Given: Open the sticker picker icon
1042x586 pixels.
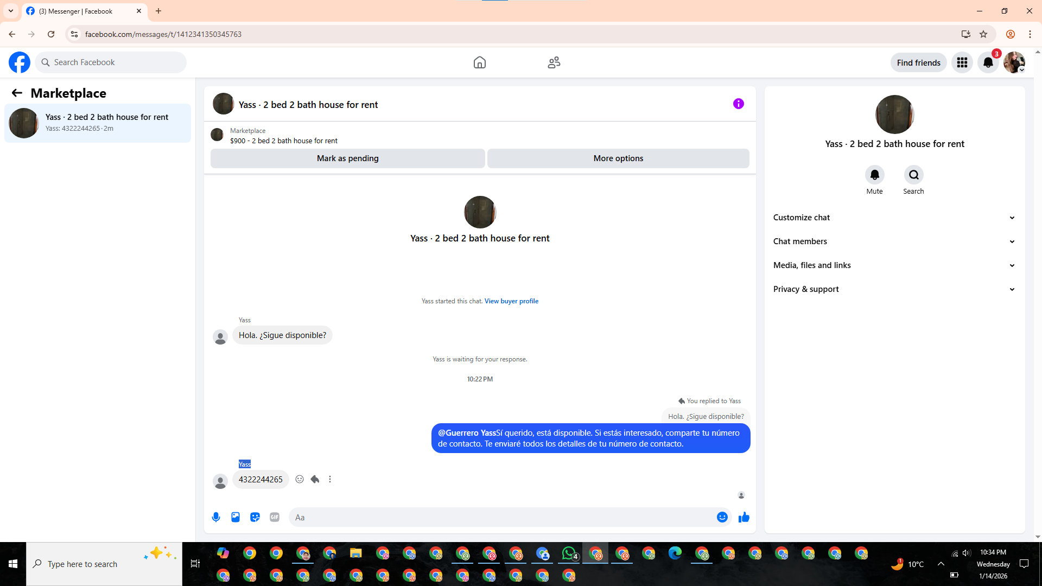Looking at the screenshot, I should click(x=255, y=517).
